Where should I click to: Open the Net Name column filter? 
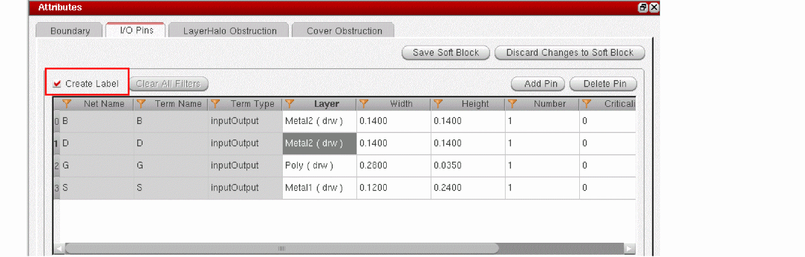[x=67, y=104]
